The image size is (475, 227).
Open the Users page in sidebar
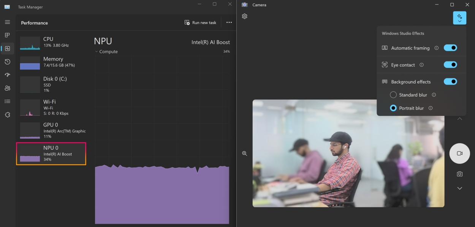tap(7, 88)
